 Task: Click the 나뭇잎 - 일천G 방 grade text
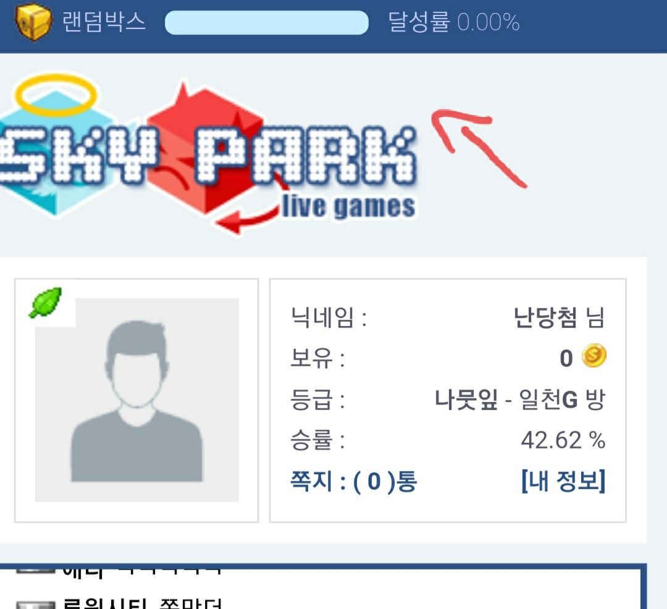point(519,400)
